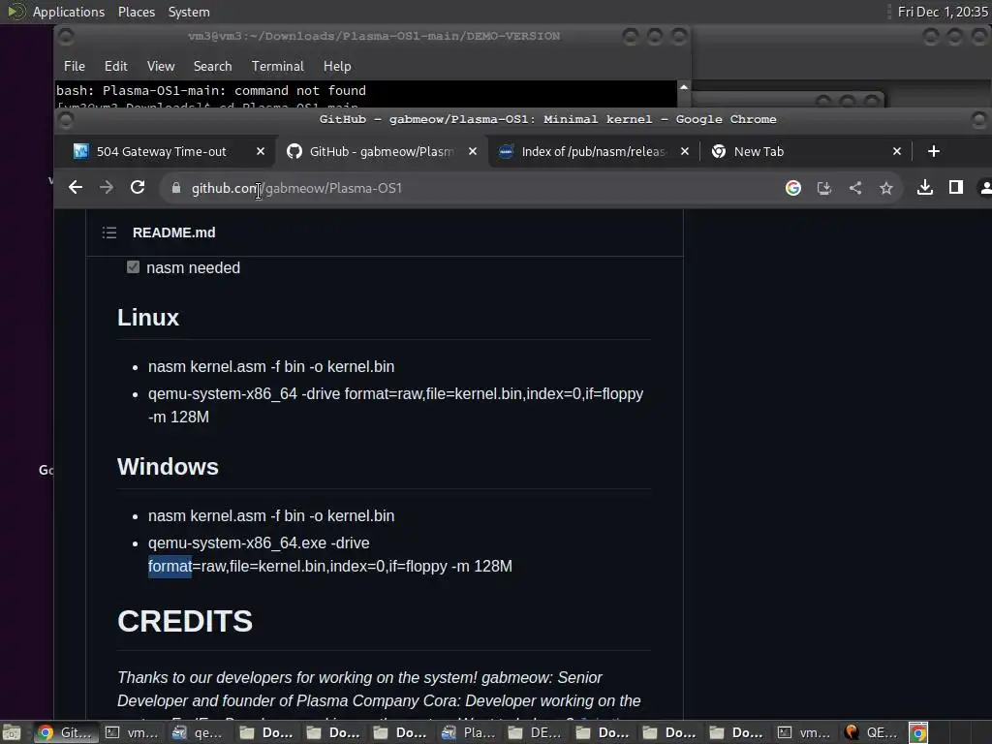Reload the GitHub page

tap(138, 187)
